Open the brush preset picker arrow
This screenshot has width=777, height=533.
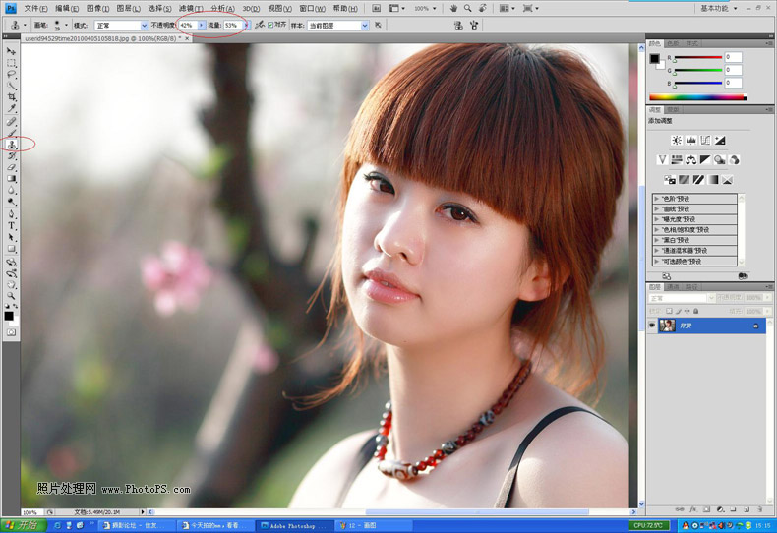point(67,25)
